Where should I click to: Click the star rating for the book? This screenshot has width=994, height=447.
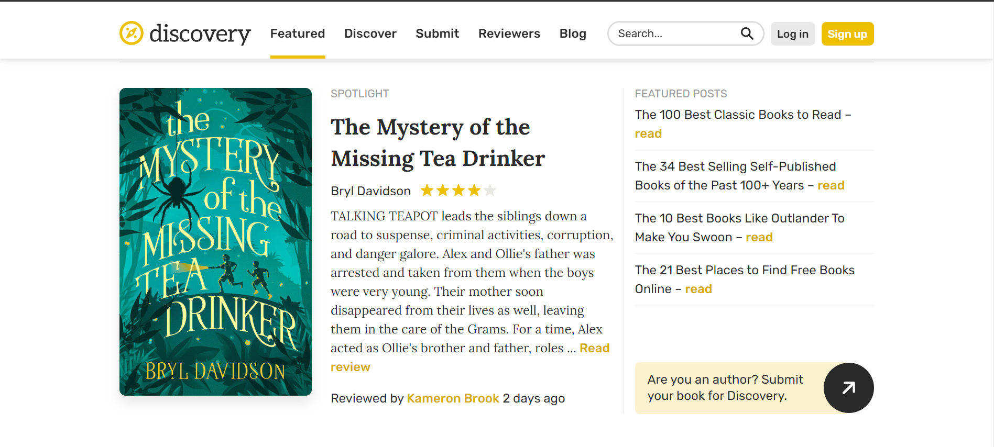tap(458, 191)
